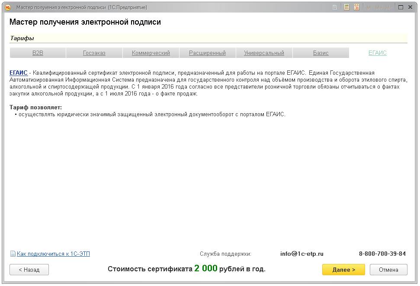Click the 'Мастер получения электронной подписи' page title
The image size is (420, 286).
[85, 22]
